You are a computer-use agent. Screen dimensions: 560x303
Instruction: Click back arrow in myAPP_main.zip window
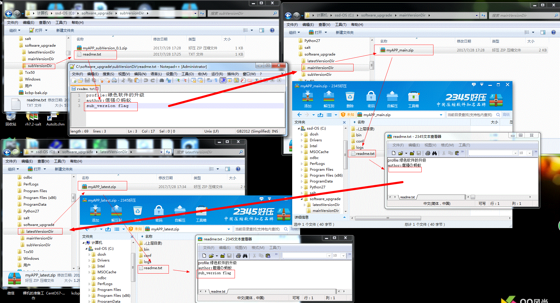coord(300,115)
